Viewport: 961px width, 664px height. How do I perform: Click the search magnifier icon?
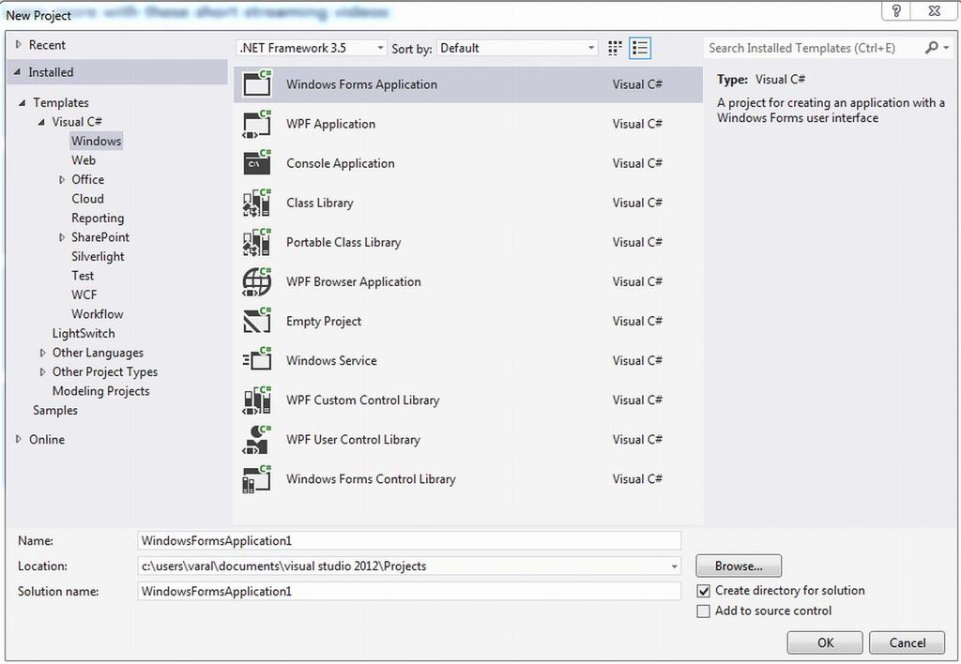(932, 47)
